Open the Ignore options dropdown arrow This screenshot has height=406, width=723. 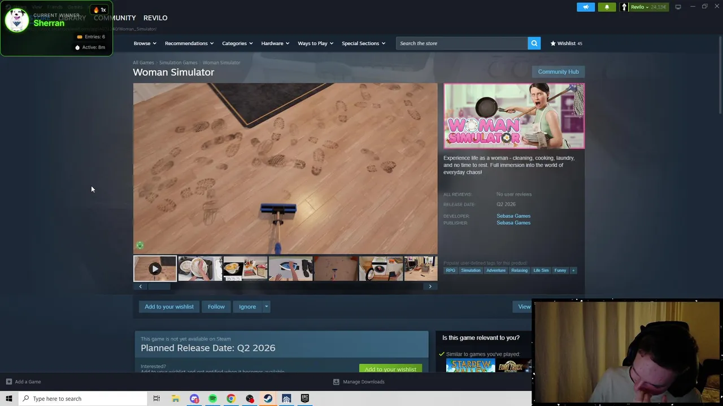coord(266,307)
